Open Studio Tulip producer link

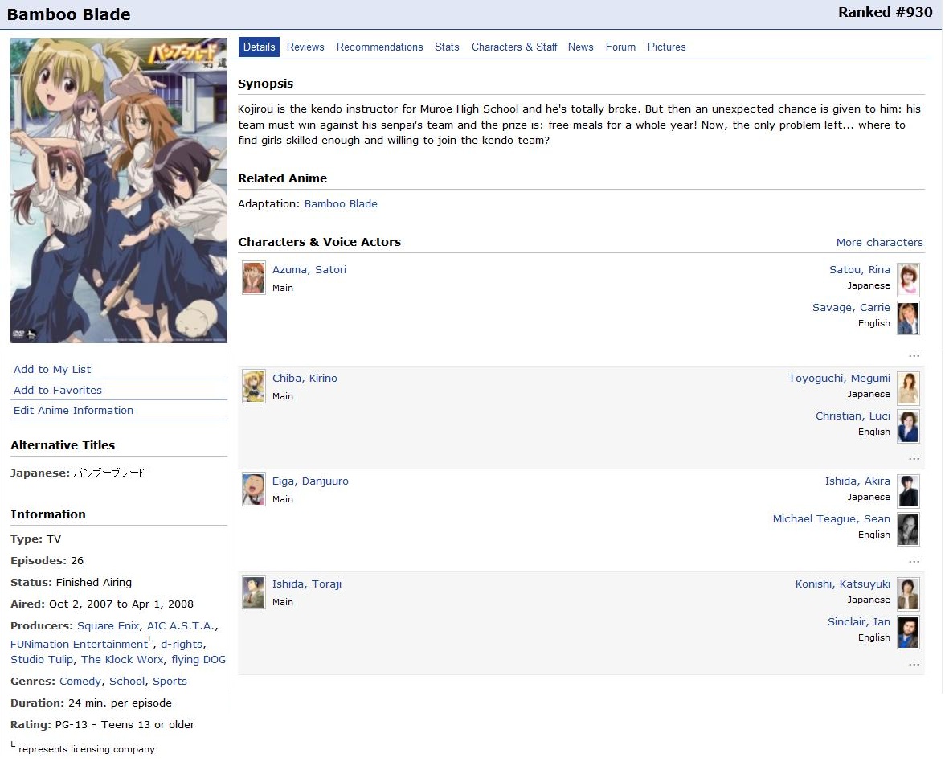pos(42,659)
